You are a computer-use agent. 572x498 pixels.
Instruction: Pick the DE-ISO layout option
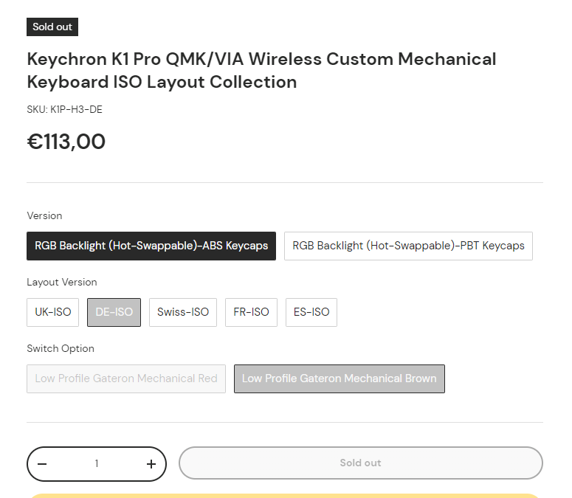point(114,312)
